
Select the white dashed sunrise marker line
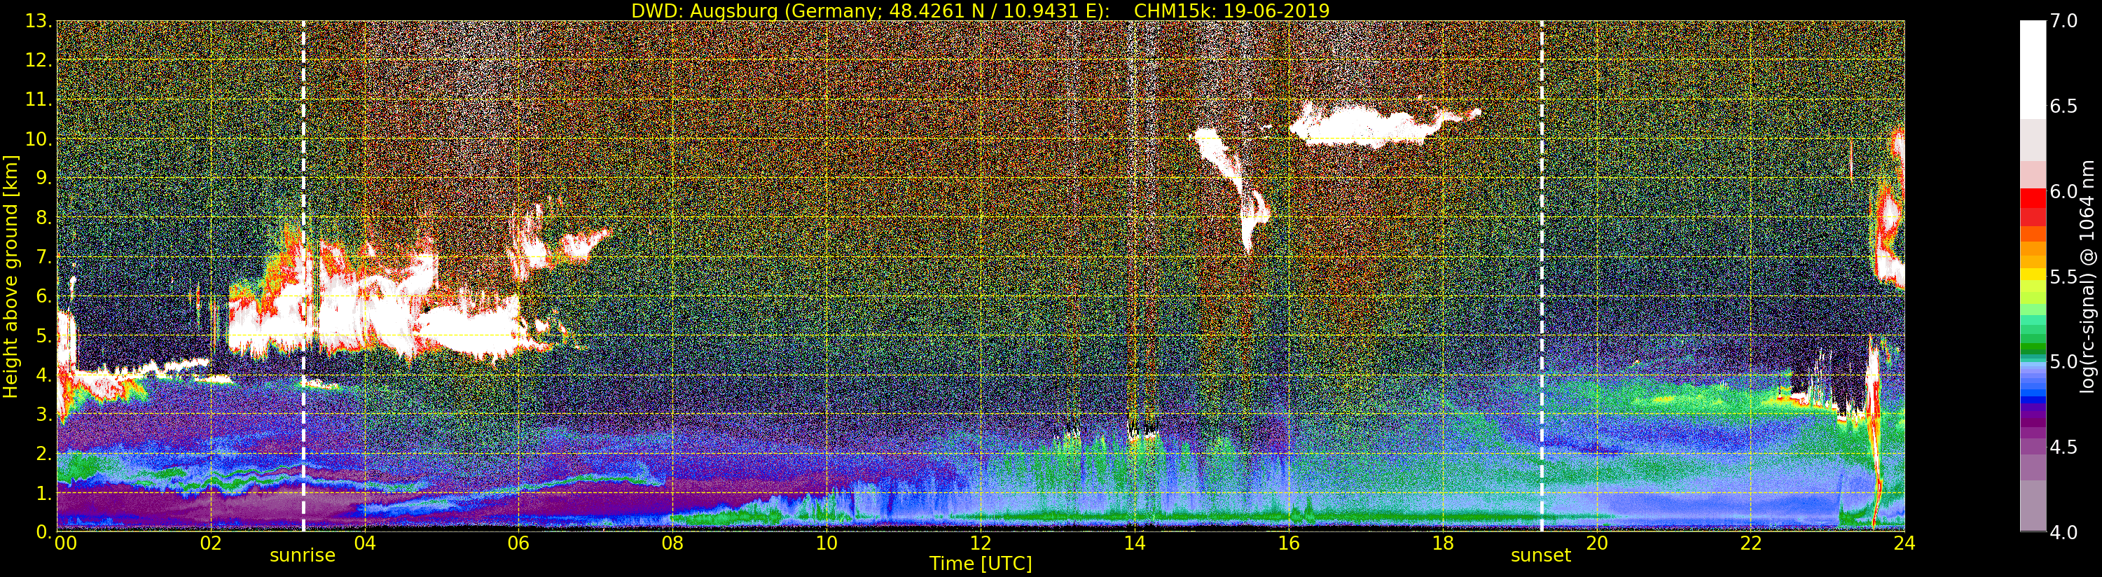point(303,276)
